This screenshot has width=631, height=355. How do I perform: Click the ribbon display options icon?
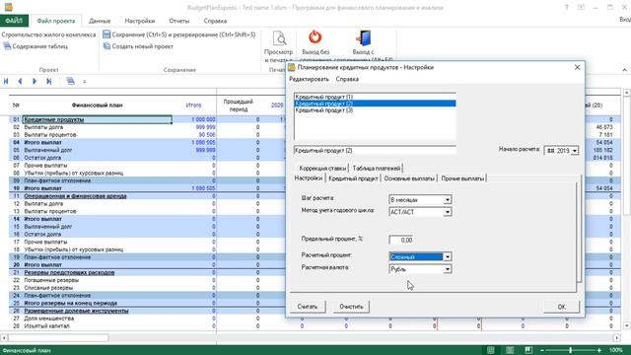(x=581, y=7)
